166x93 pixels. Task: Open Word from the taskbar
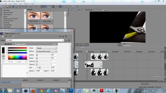click(79, 91)
